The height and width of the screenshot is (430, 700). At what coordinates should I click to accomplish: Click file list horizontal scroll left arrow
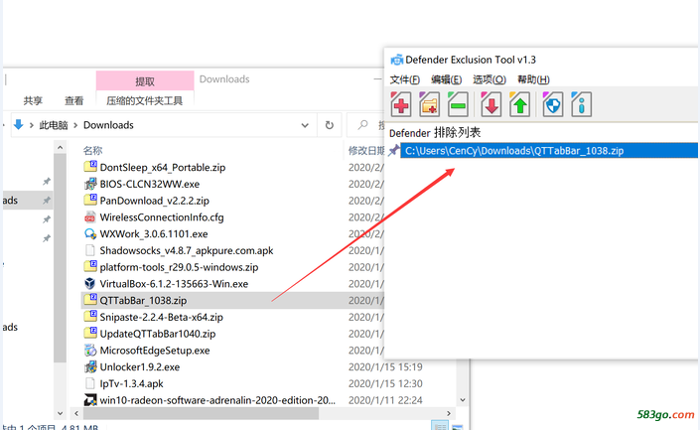click(x=76, y=413)
